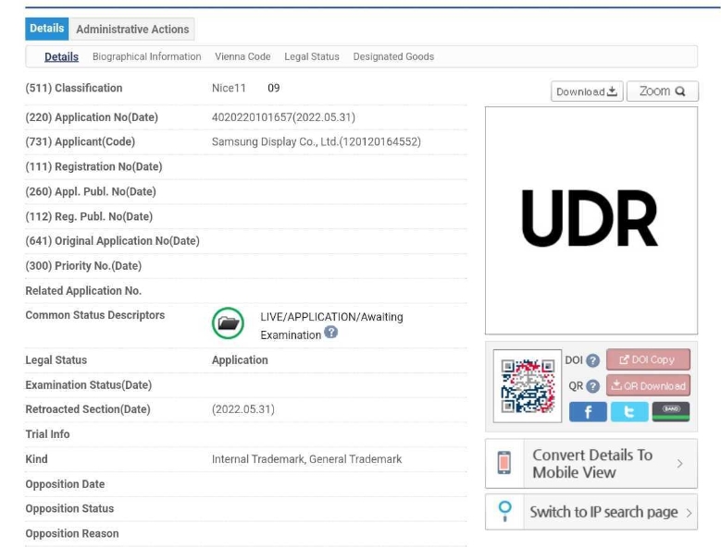Click the help icon next to DOI

tap(593, 360)
